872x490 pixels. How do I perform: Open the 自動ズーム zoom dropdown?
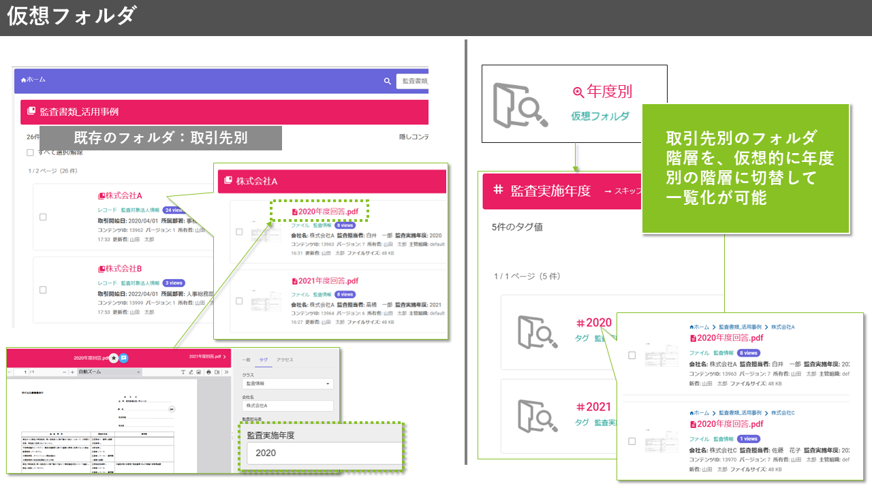coord(109,372)
